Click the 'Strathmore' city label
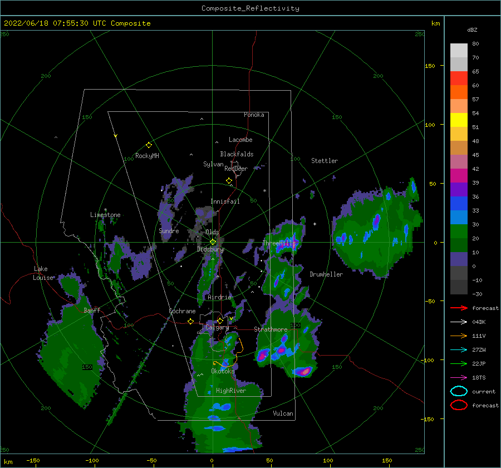Image resolution: width=501 pixels, height=468 pixels. [271, 329]
